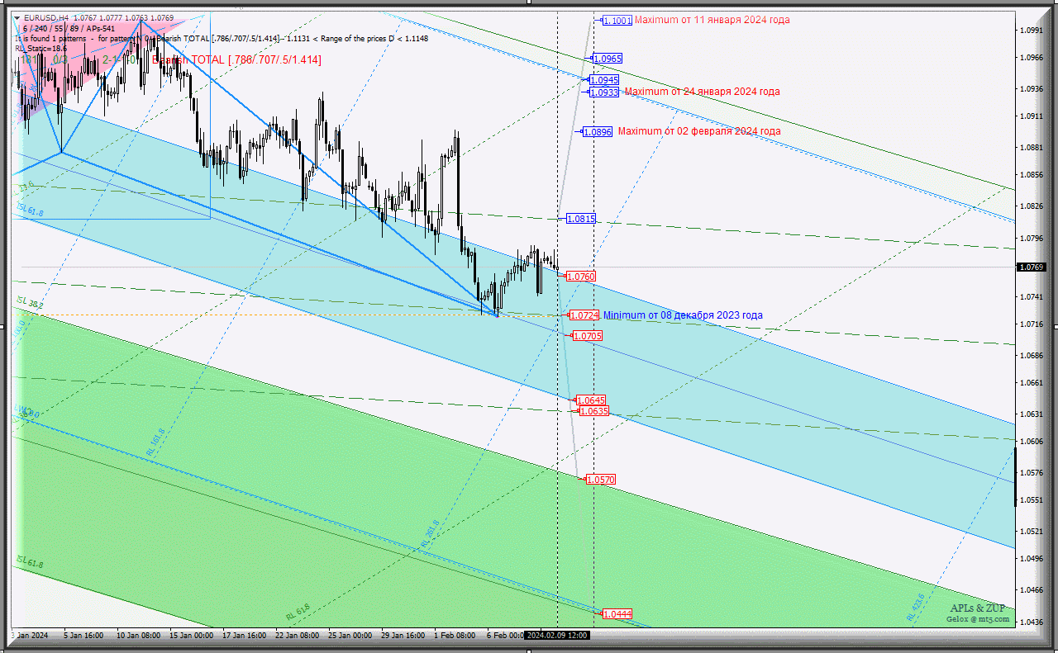Click the red 1.0645 level tag
1058x653 pixels.
pyautogui.click(x=592, y=400)
